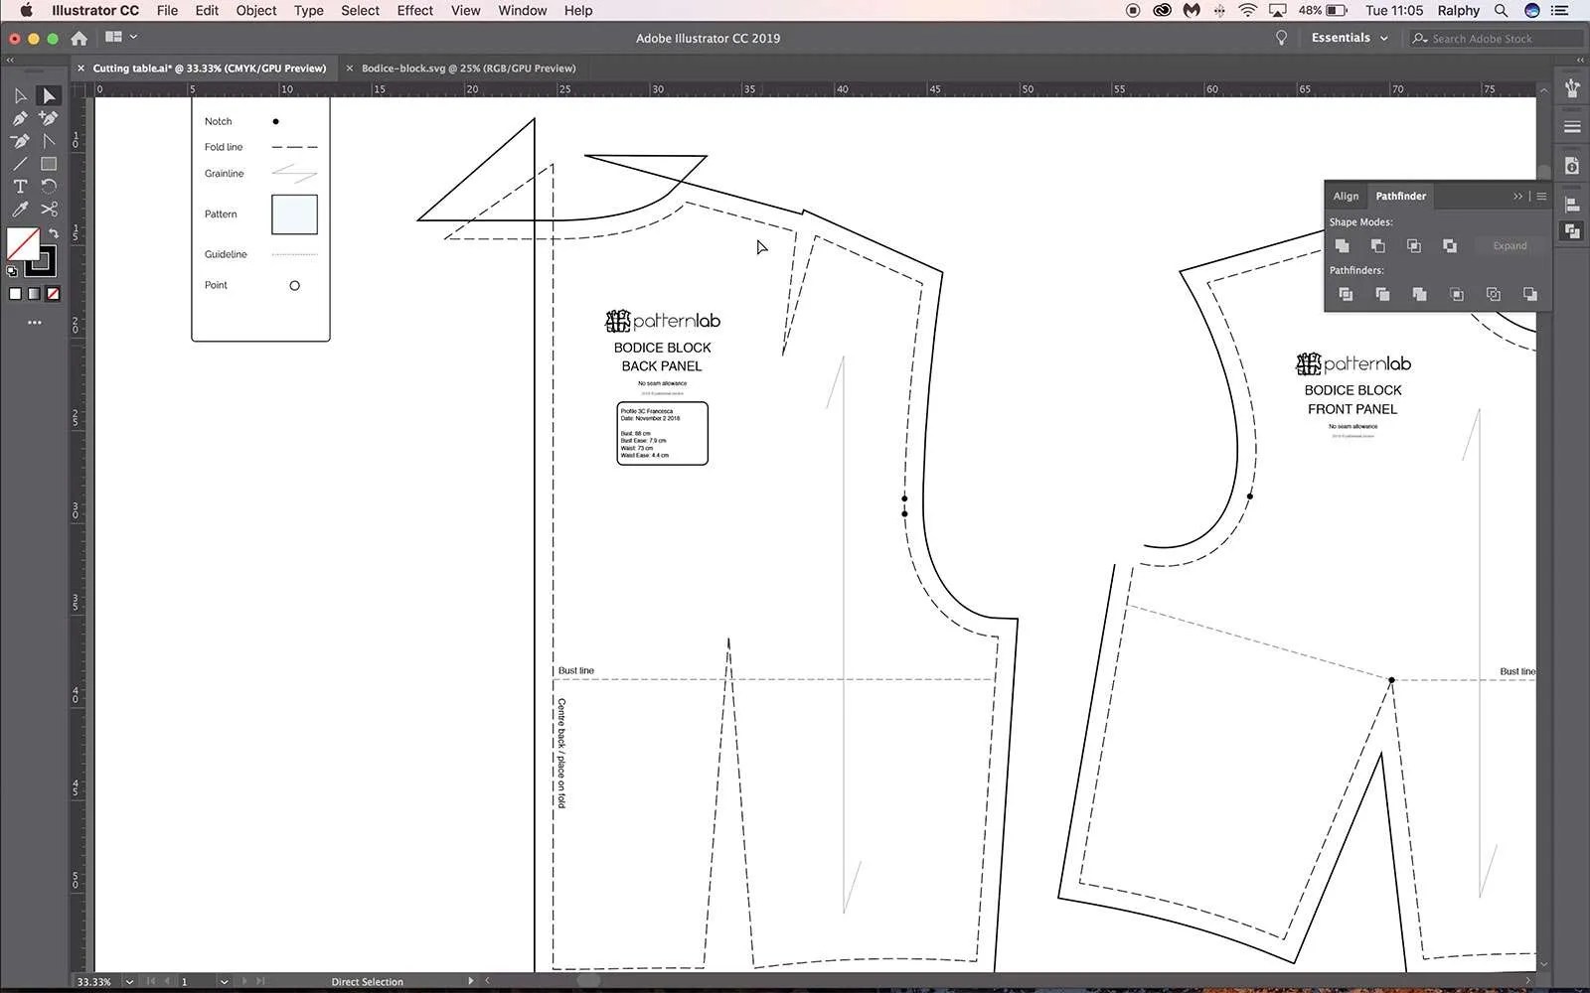
Task: Choose the Rectangle tool
Action: tap(48, 163)
